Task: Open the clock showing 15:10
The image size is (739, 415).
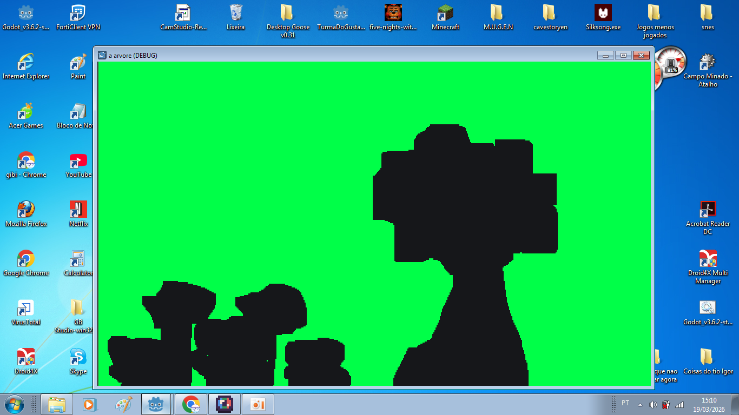Action: coord(709,405)
